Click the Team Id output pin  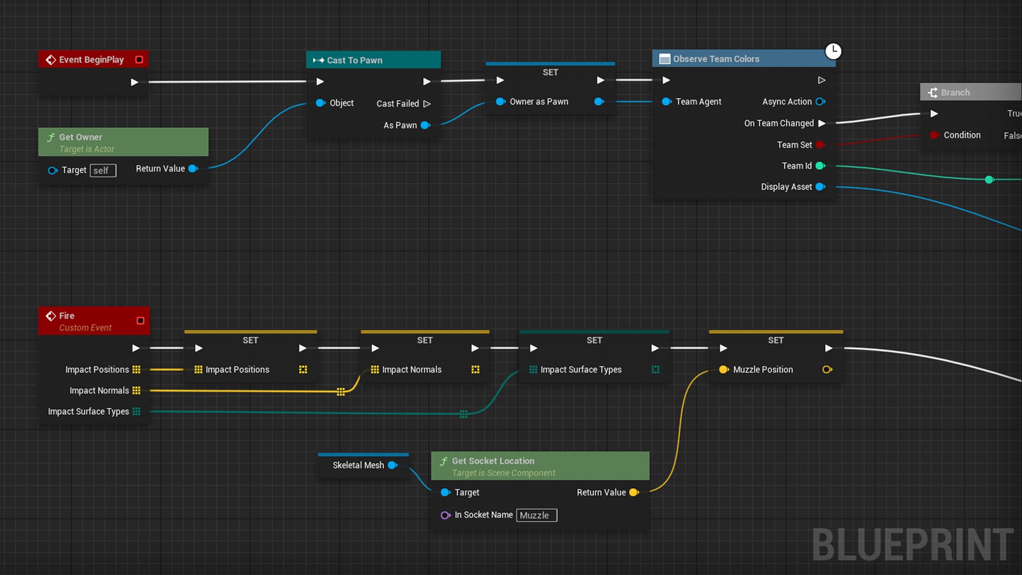click(820, 166)
